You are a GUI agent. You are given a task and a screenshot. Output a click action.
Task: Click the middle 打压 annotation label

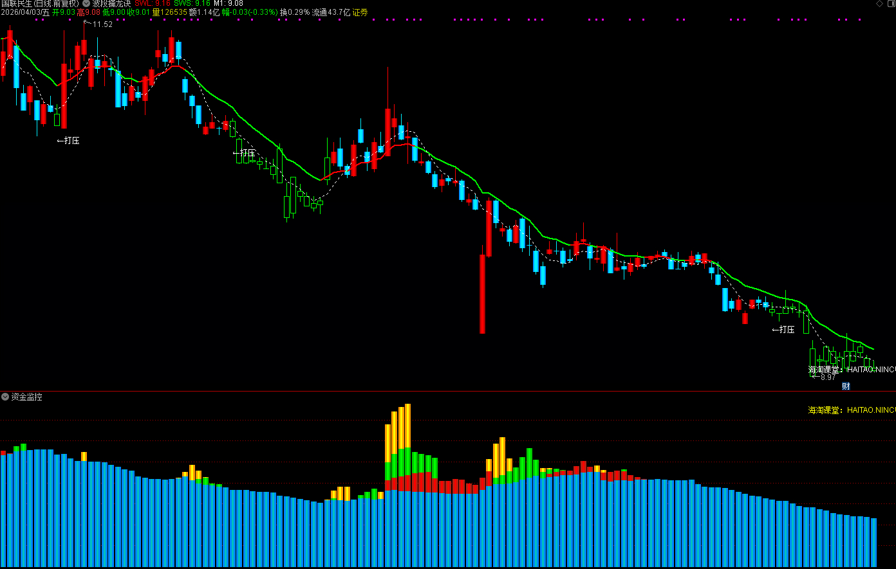pos(245,153)
